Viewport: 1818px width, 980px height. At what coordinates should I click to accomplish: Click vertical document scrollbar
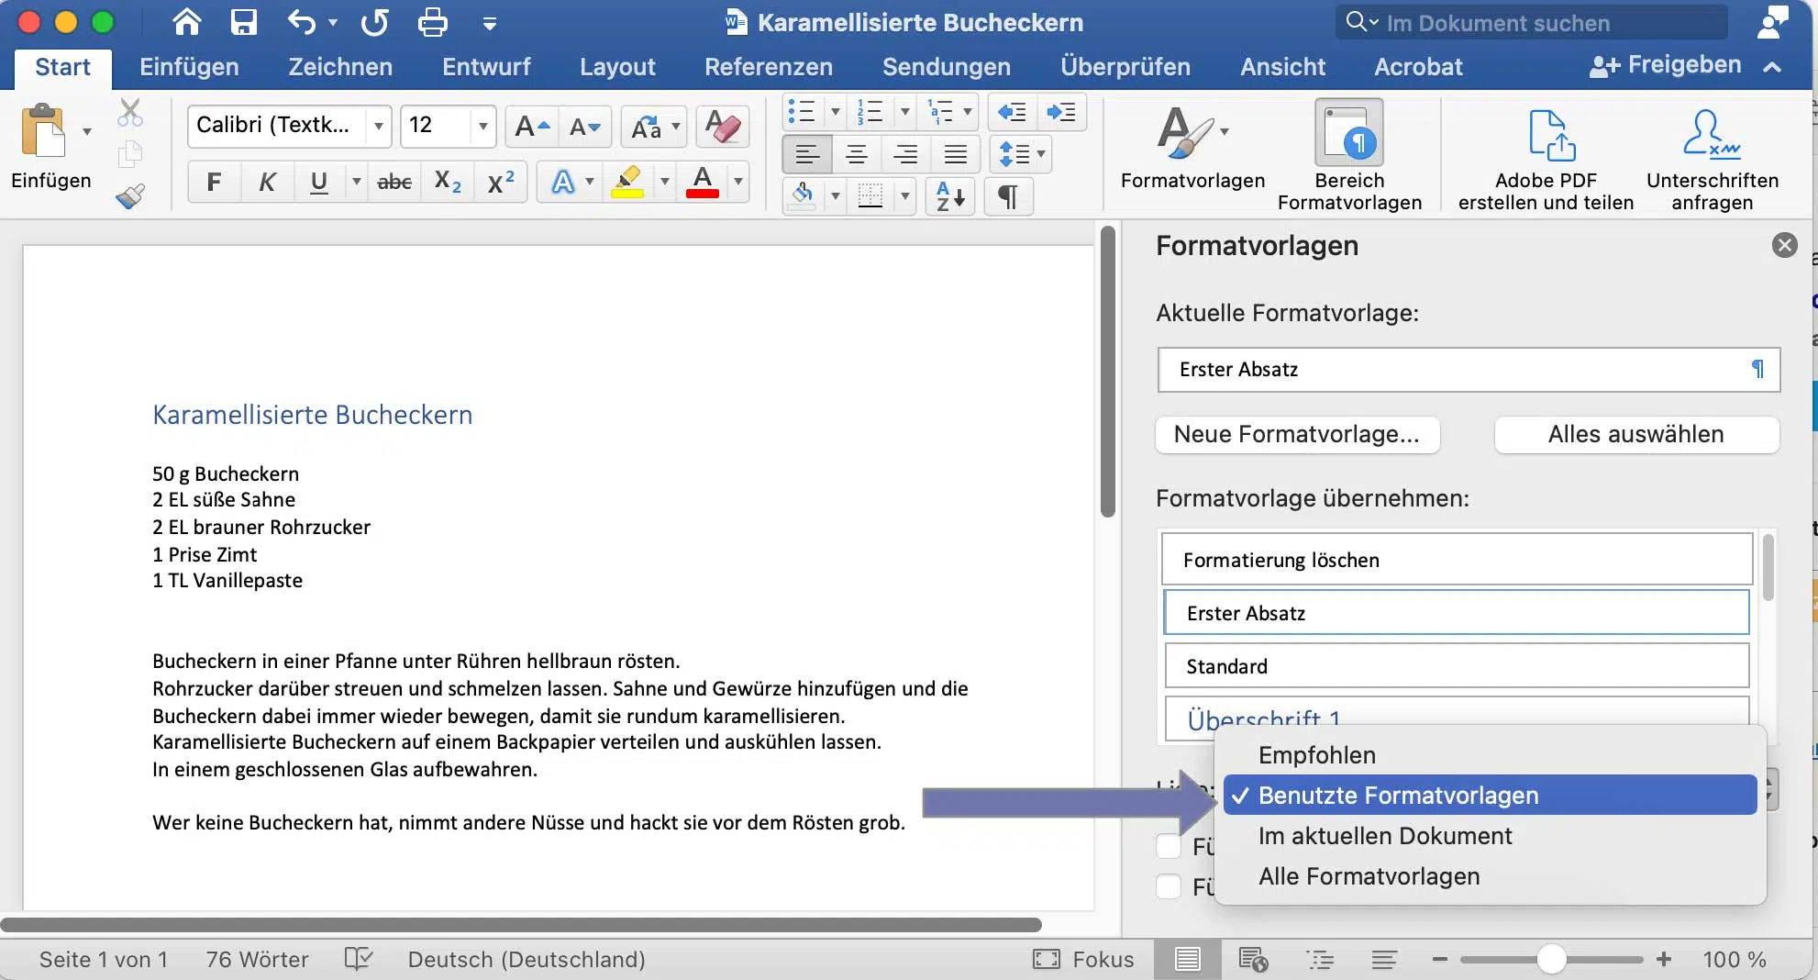pos(1107,372)
